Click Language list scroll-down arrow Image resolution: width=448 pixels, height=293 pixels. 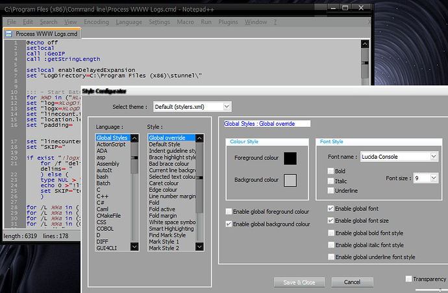(134, 246)
